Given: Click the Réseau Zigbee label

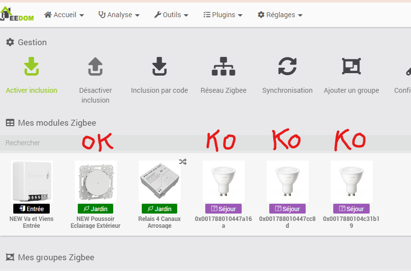Looking at the screenshot, I should pos(223,90).
